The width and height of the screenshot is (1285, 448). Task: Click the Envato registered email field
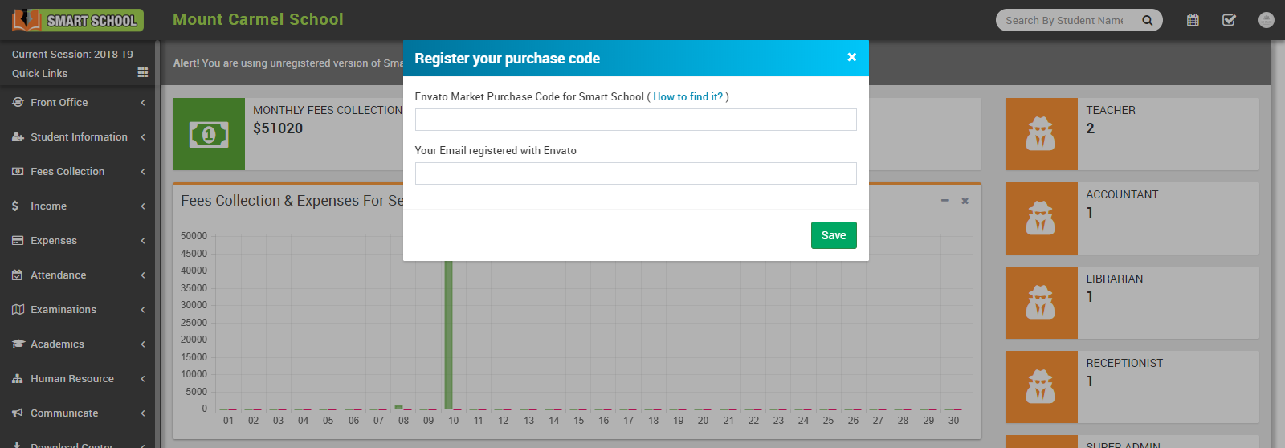coord(635,173)
